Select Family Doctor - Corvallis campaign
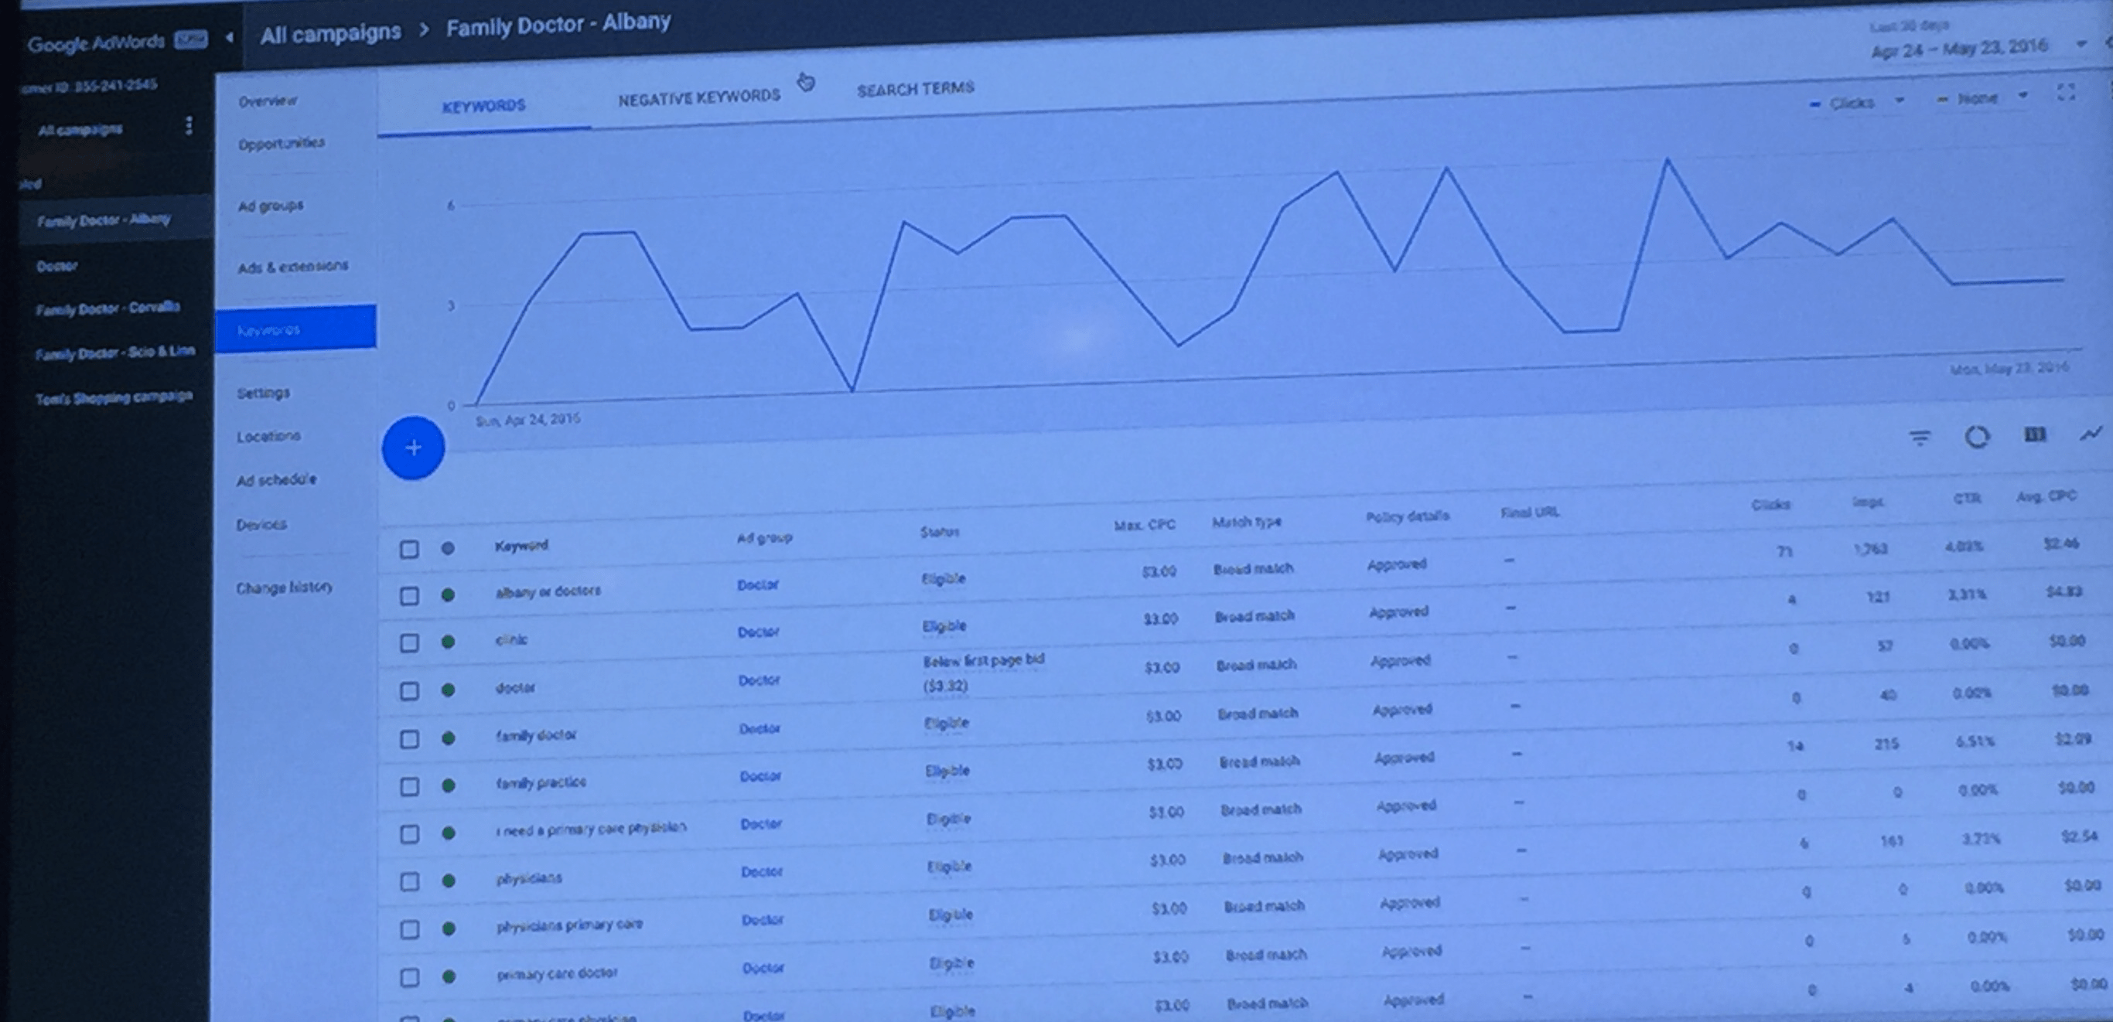2113x1022 pixels. tap(108, 308)
